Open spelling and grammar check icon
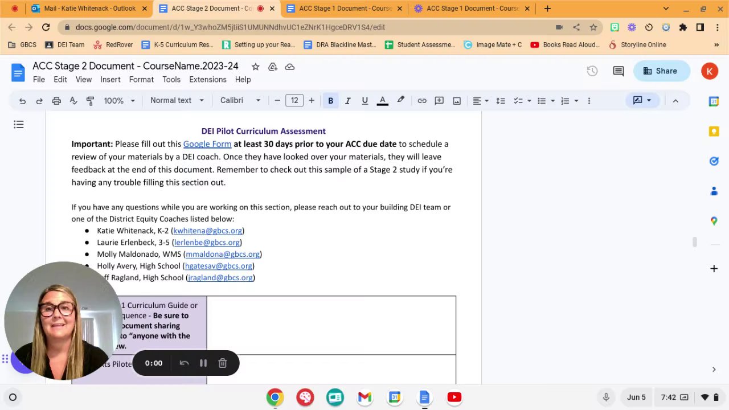The image size is (729, 410). (73, 101)
